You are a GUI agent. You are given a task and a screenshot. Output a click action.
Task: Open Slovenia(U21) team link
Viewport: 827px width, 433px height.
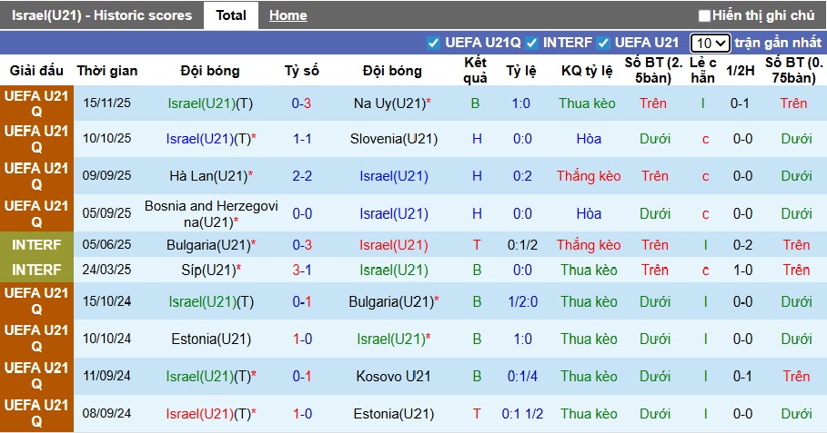tap(393, 139)
